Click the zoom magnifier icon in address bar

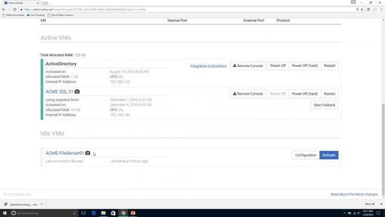pyautogui.click(x=357, y=10)
